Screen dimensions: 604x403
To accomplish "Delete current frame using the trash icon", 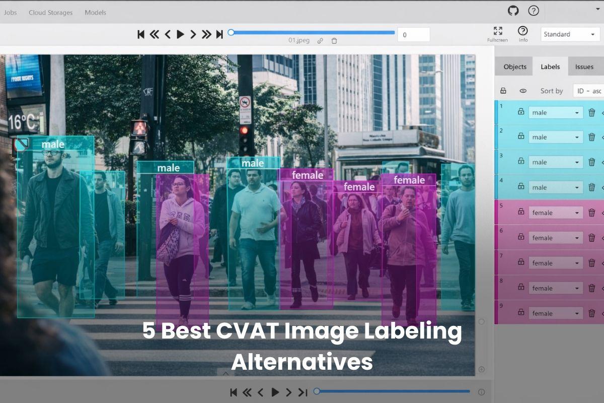I will click(x=334, y=40).
